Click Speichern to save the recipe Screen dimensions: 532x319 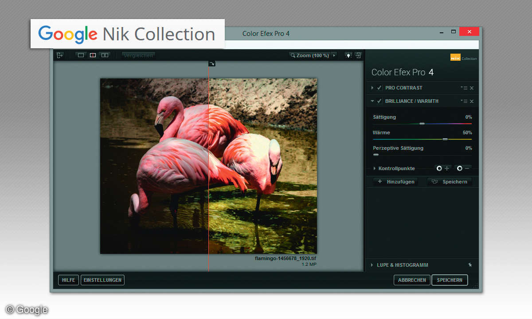450,182
